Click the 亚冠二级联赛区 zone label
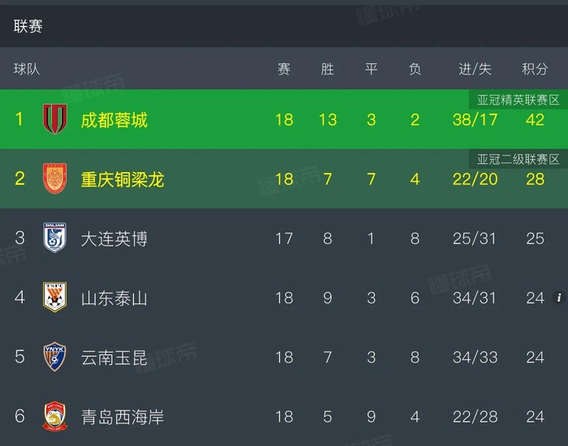Viewport: 568px width, 446px height. tap(518, 159)
